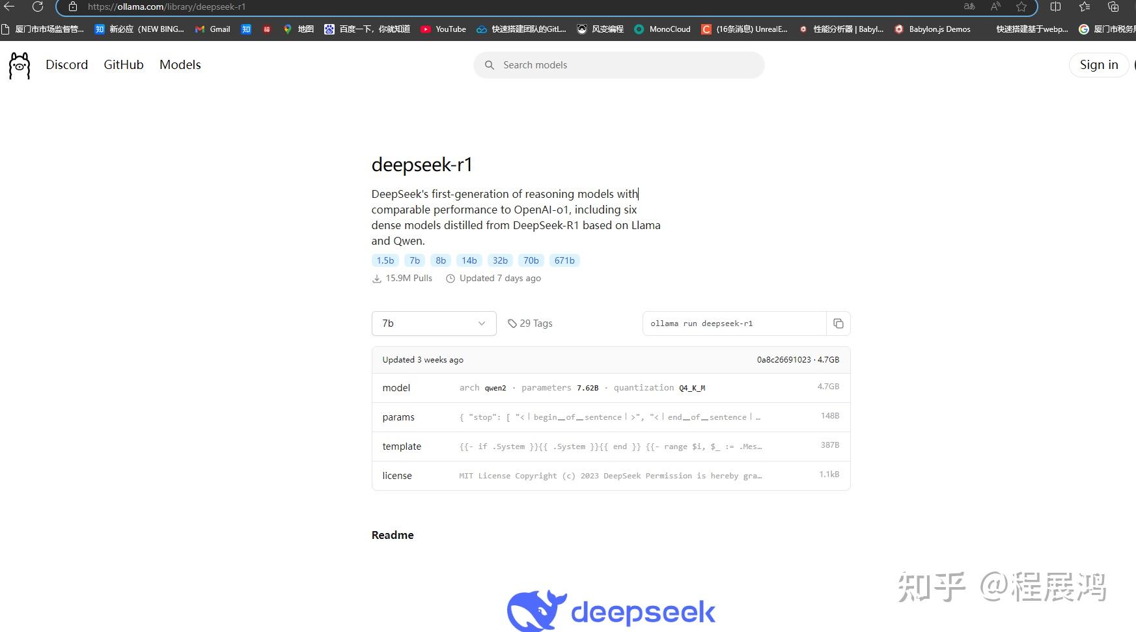Click the Ollama llama logo
Screen dimensions: 1136x632
pos(19,65)
